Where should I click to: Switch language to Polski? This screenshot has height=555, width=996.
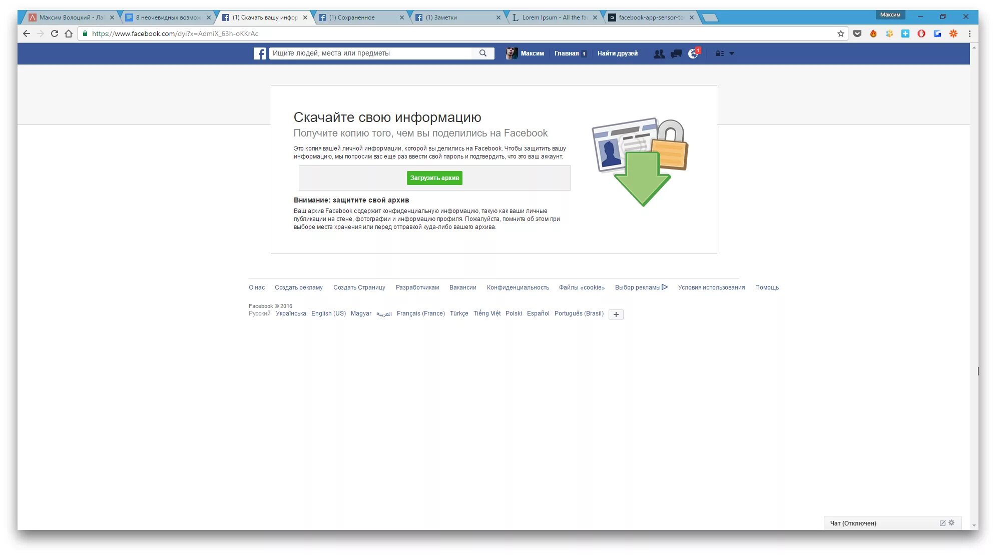click(x=514, y=313)
